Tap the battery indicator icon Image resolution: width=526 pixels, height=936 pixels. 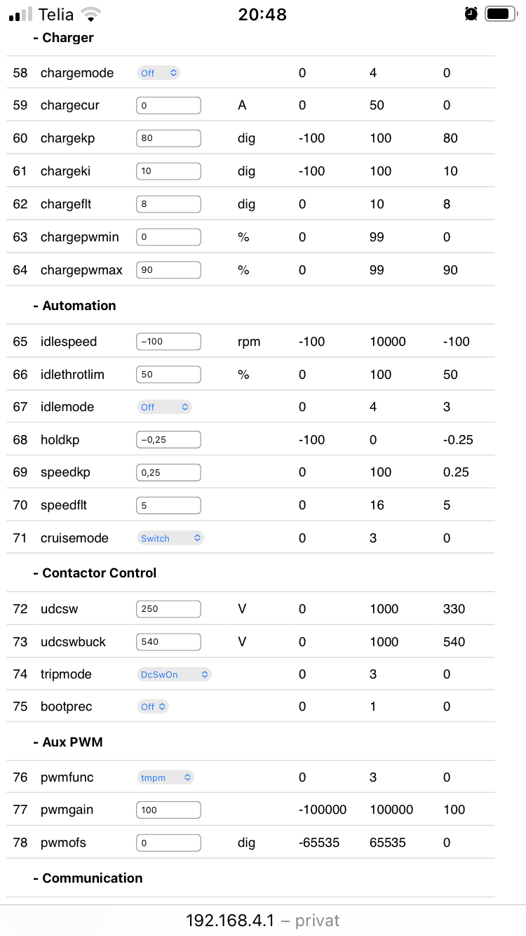[x=501, y=14]
